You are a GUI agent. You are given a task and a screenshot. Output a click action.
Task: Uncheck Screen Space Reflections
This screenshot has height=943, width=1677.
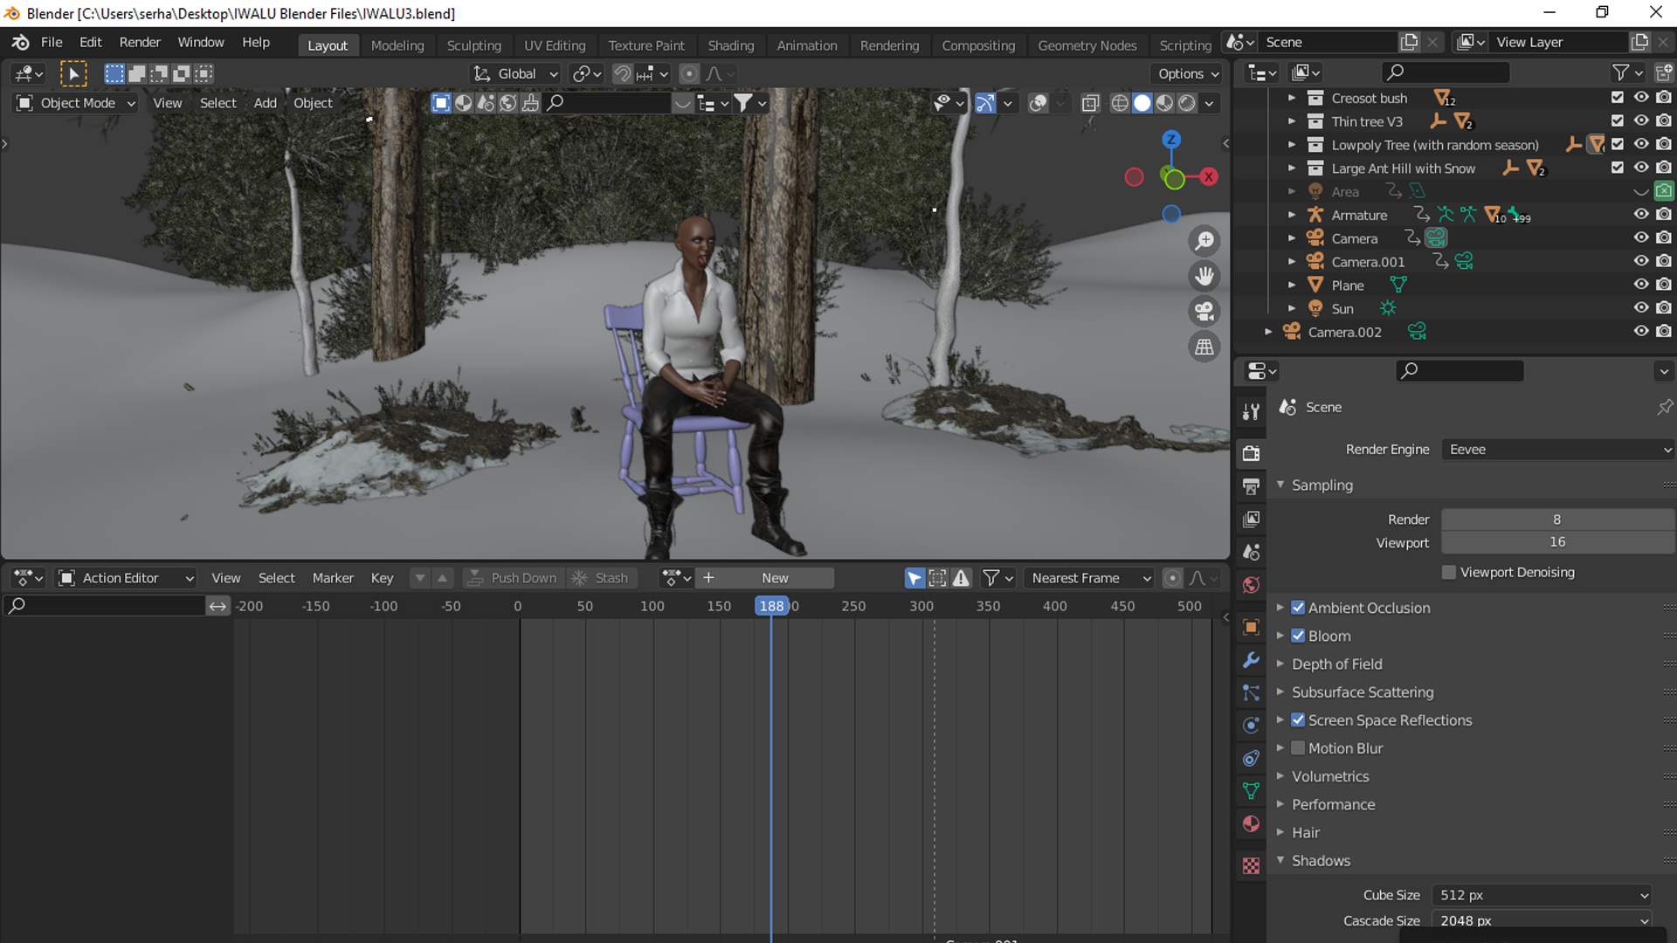tap(1298, 720)
